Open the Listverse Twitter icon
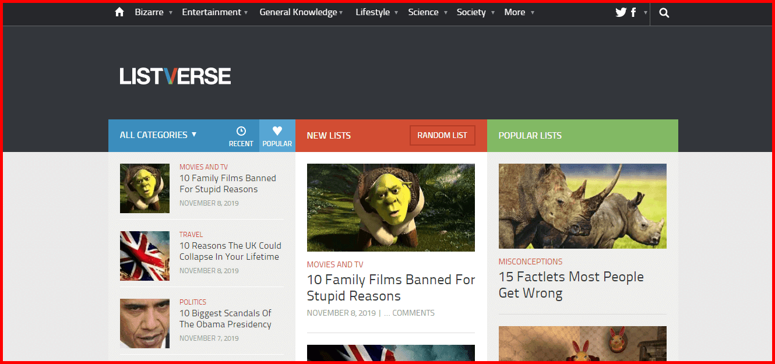775x364 pixels. pos(621,12)
